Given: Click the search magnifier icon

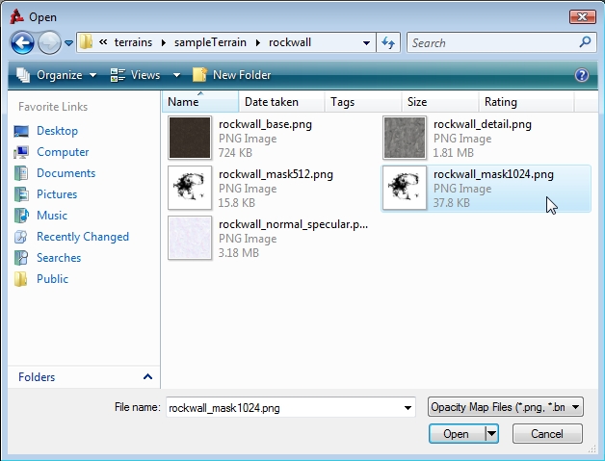Looking at the screenshot, I should click(584, 42).
